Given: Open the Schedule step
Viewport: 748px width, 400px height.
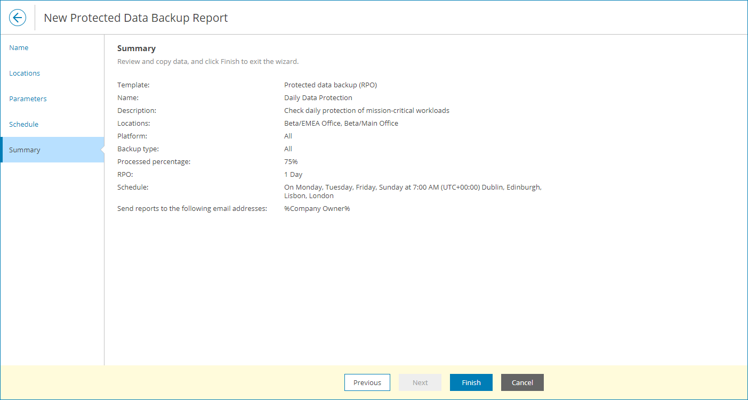Looking at the screenshot, I should [x=23, y=124].
